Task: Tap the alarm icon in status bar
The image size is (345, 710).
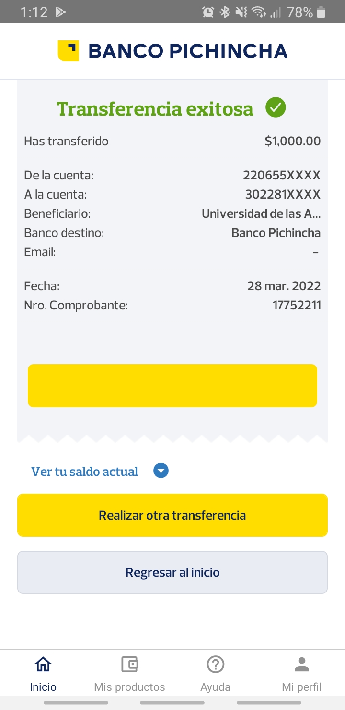Action: click(x=208, y=12)
